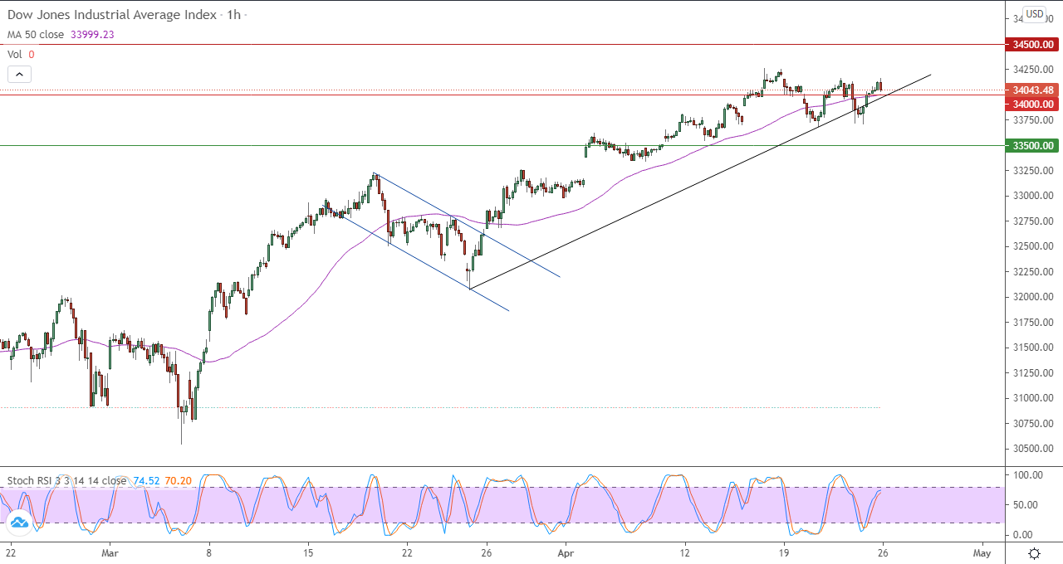Click the 32000.00 price axis value
The height and width of the screenshot is (564, 1063).
[x=1032, y=297]
